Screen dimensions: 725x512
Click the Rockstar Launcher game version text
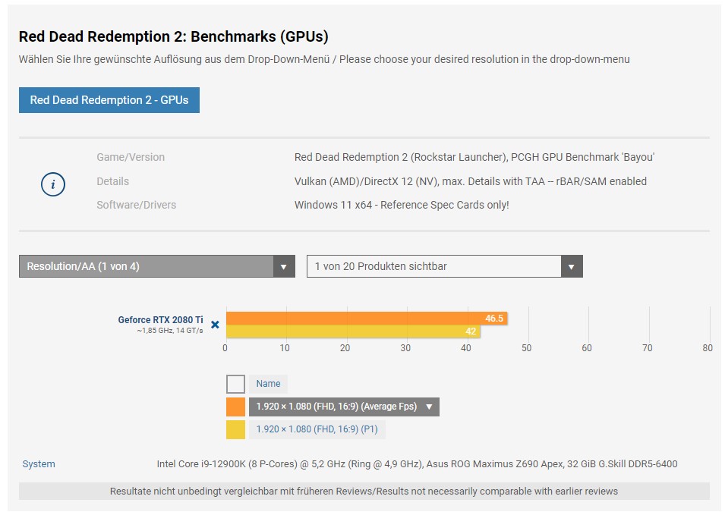click(474, 157)
